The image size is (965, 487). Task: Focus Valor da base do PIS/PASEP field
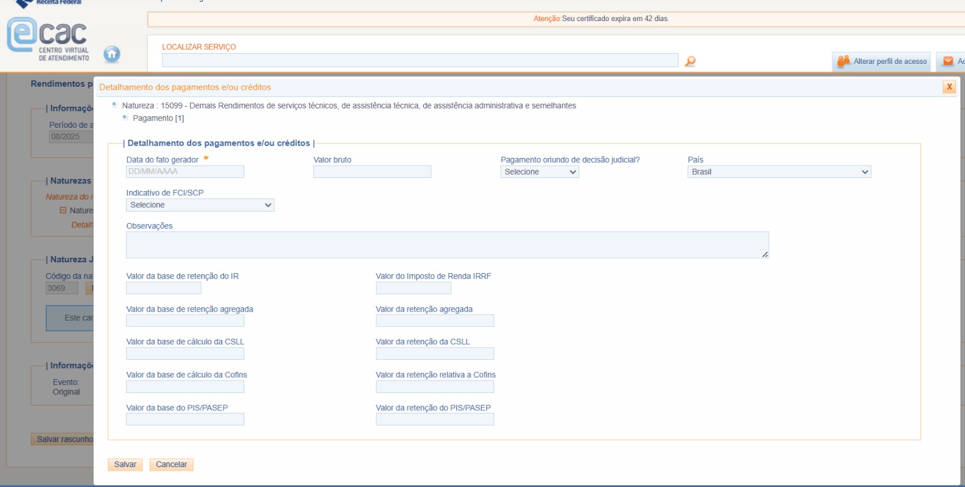coord(185,419)
